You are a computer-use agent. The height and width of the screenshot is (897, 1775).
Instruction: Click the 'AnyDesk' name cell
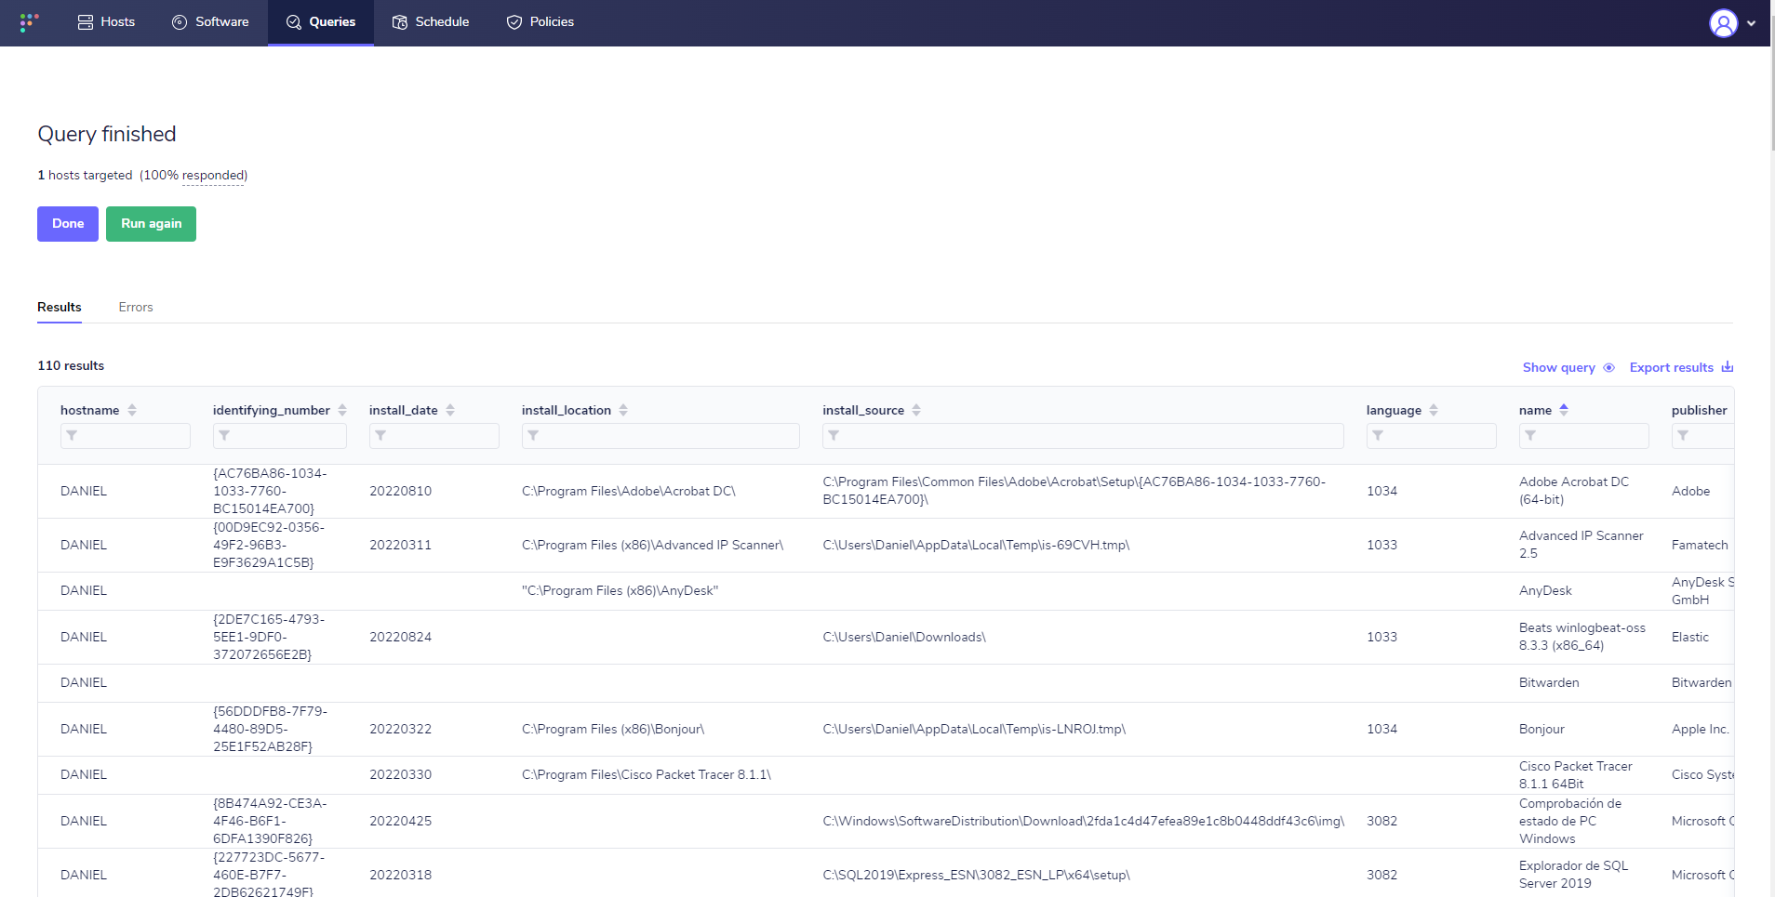click(1545, 590)
